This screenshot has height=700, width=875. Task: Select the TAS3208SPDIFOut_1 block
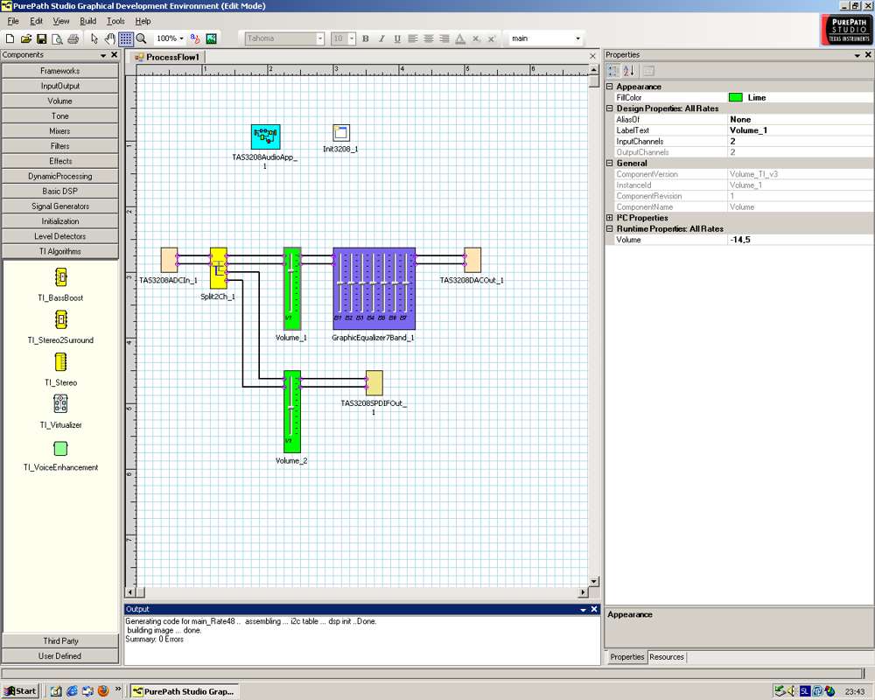click(x=374, y=383)
